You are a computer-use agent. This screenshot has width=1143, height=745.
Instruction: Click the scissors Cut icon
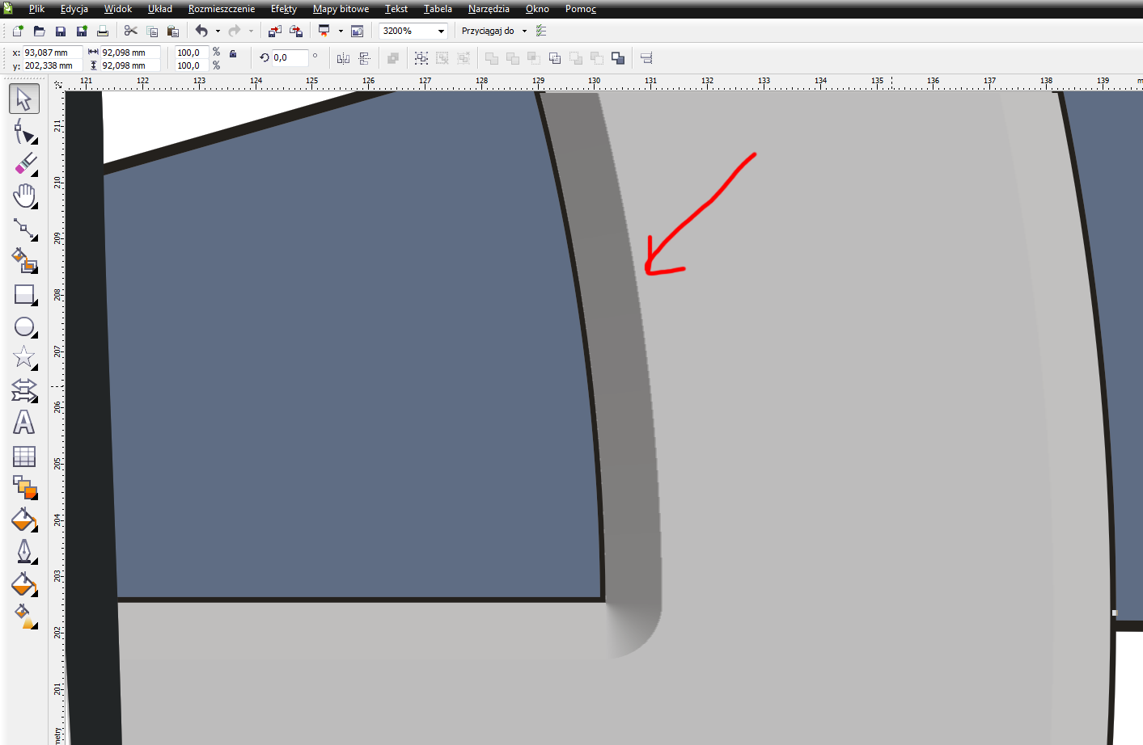coord(130,31)
